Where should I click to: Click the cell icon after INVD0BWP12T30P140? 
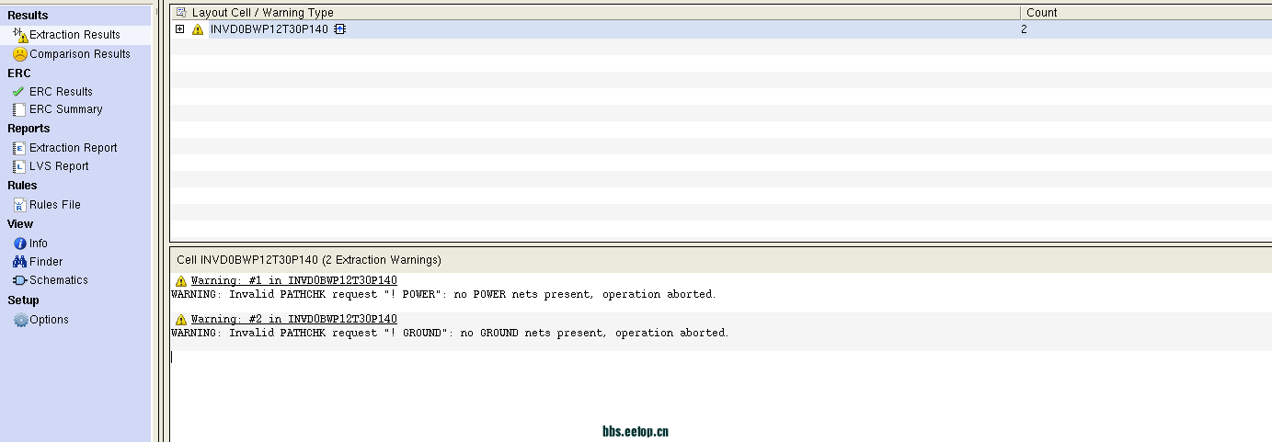coord(339,29)
